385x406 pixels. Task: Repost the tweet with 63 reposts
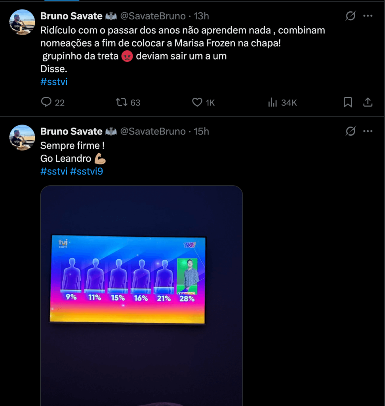point(121,102)
